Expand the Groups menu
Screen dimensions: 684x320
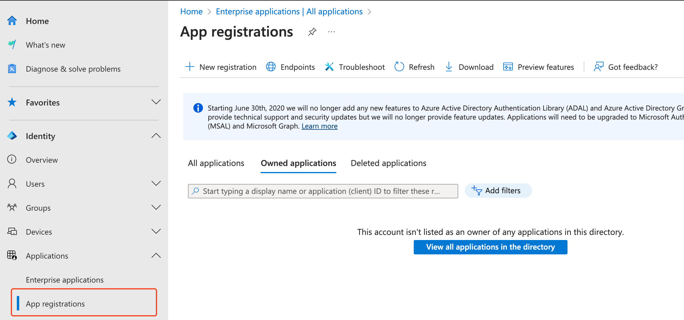point(156,207)
